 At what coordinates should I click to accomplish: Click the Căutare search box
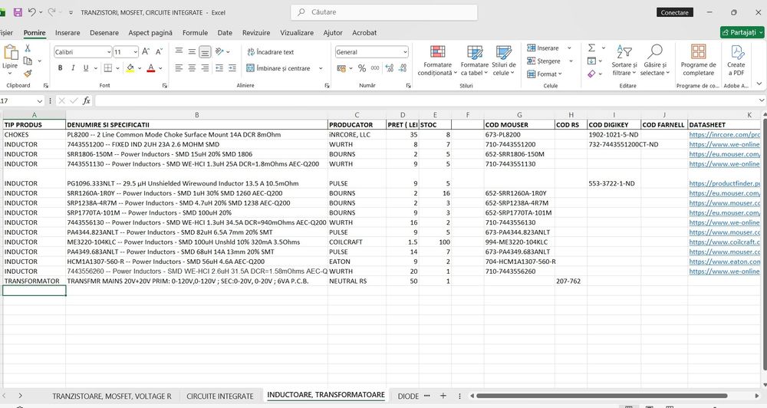coord(384,12)
